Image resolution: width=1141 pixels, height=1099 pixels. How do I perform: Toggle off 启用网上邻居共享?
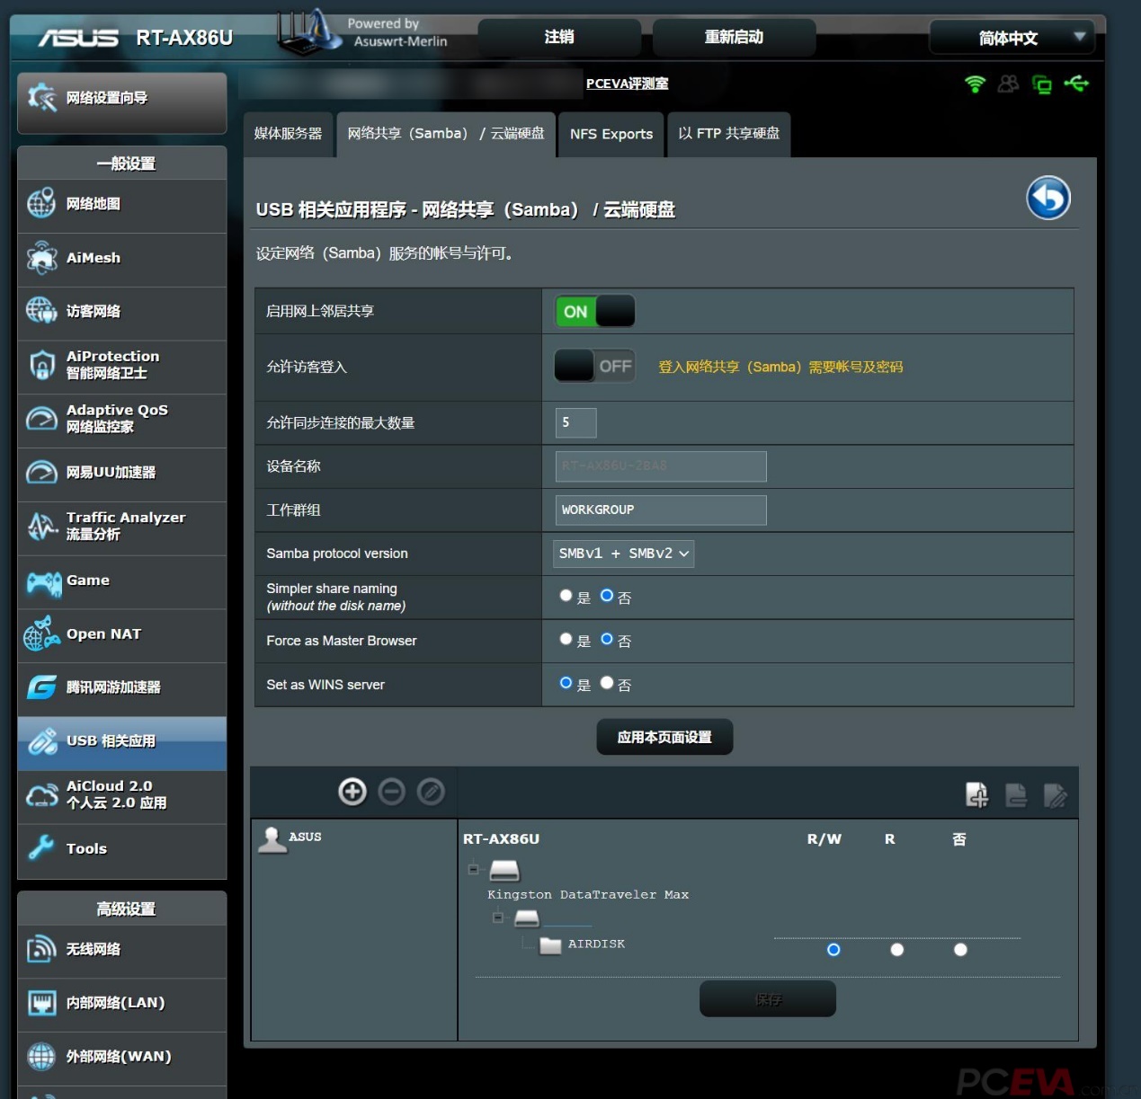(x=593, y=311)
